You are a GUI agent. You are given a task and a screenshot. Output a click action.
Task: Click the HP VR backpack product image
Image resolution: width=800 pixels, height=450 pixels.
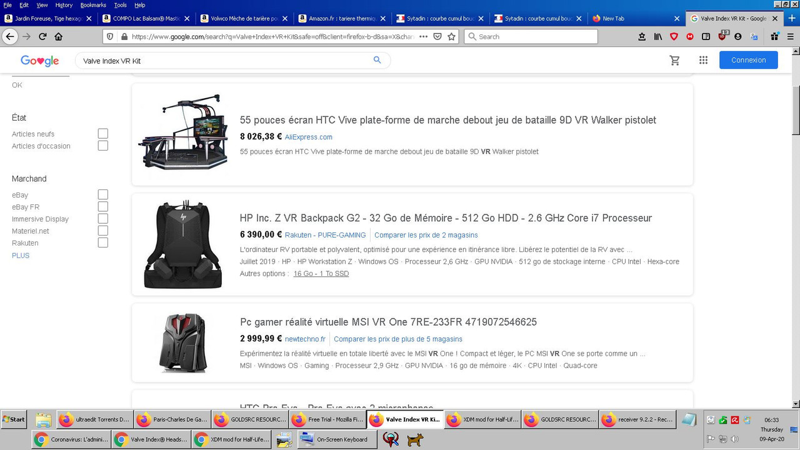point(182,244)
